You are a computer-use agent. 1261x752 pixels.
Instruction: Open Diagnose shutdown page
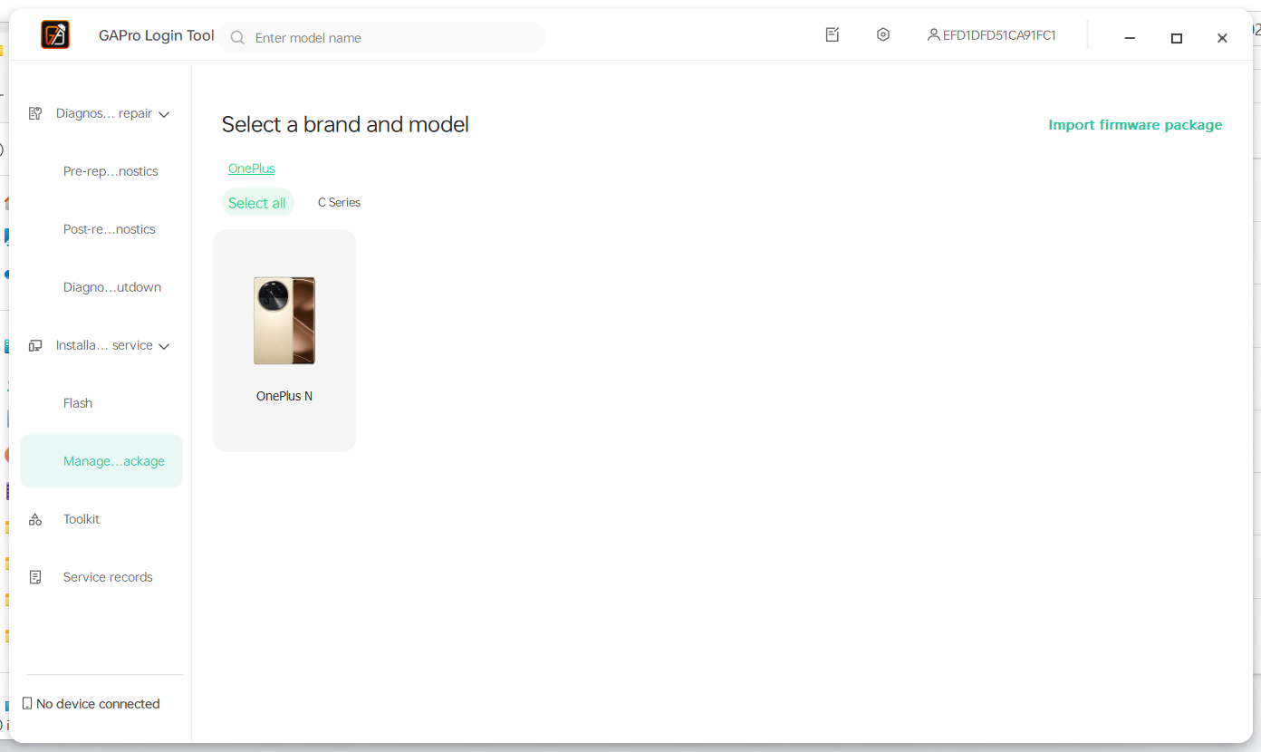112,287
